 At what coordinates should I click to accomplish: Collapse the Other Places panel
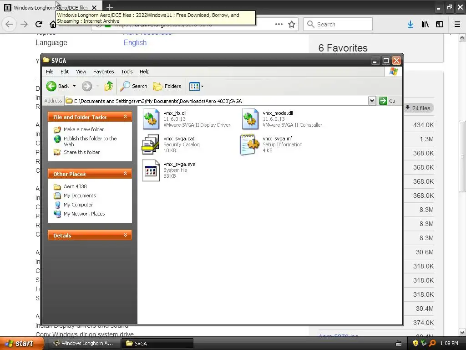[x=125, y=174]
